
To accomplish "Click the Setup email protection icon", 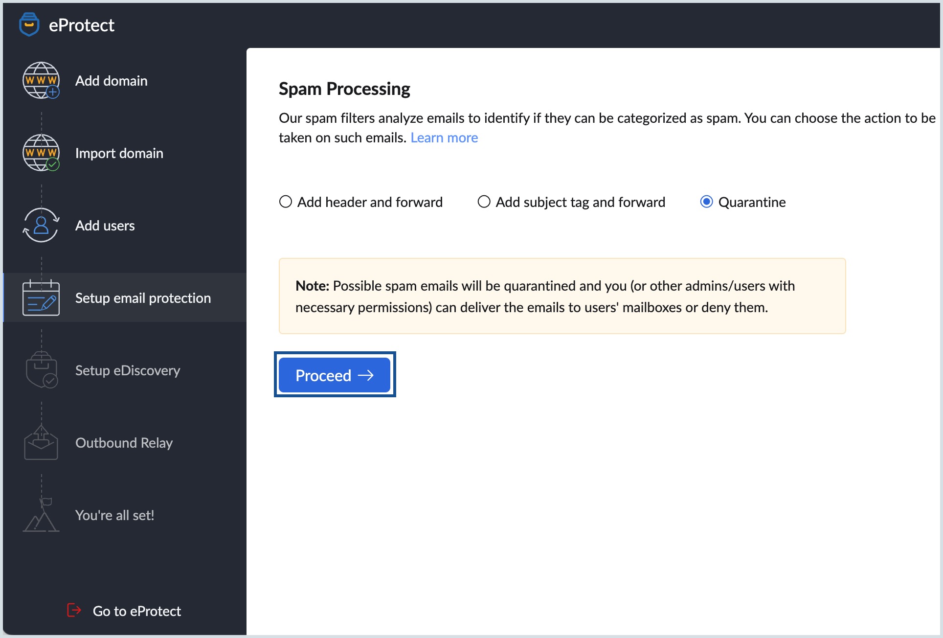I will pyautogui.click(x=40, y=298).
